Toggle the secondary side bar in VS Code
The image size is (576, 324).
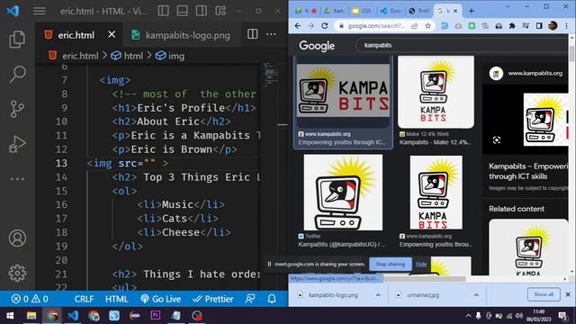tap(202, 11)
